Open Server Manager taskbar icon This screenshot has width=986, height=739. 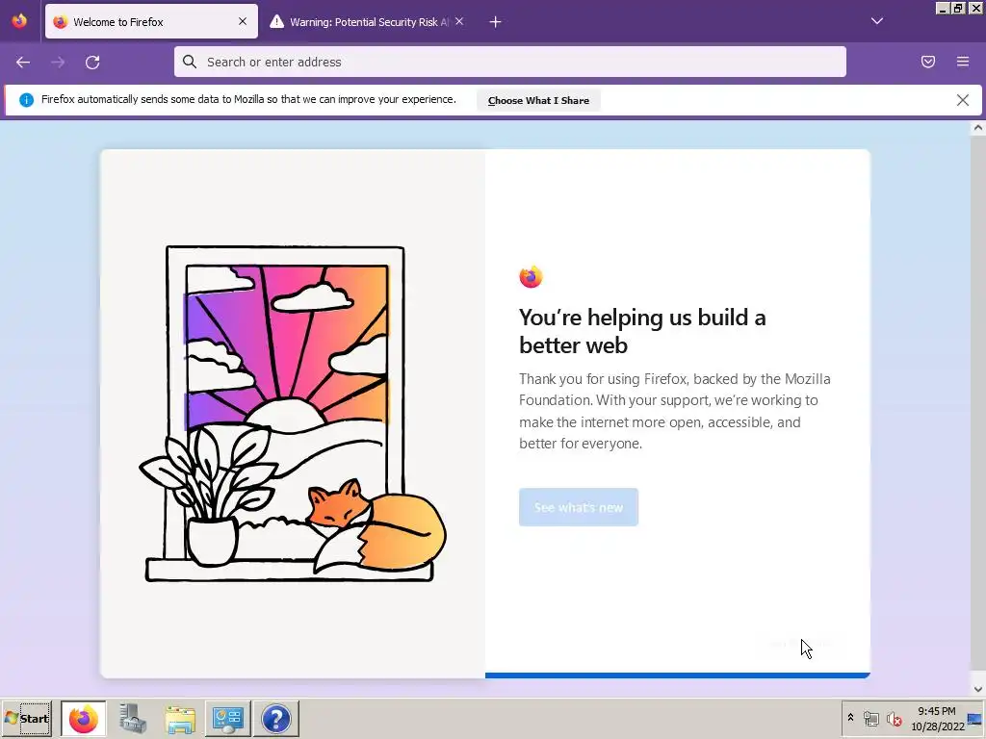(133, 718)
